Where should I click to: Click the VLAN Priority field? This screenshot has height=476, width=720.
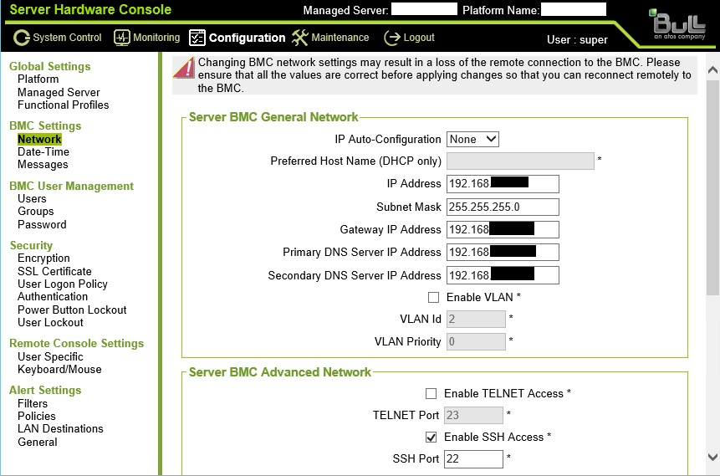click(x=476, y=342)
